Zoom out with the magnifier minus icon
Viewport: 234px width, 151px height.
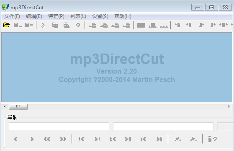point(193,139)
